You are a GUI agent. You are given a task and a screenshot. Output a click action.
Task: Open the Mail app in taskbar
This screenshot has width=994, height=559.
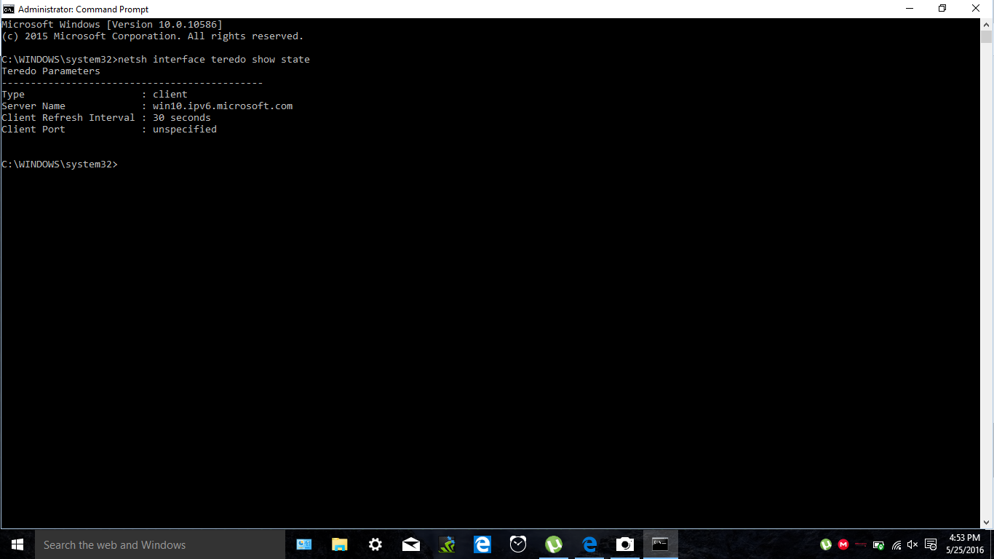pos(410,544)
